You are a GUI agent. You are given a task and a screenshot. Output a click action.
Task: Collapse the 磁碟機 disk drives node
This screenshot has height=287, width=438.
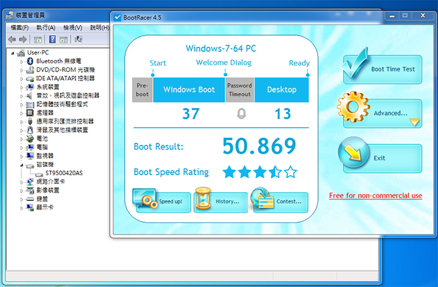click(x=22, y=164)
